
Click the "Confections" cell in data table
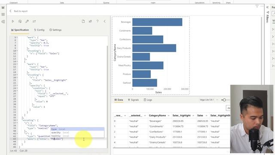coord(156,132)
